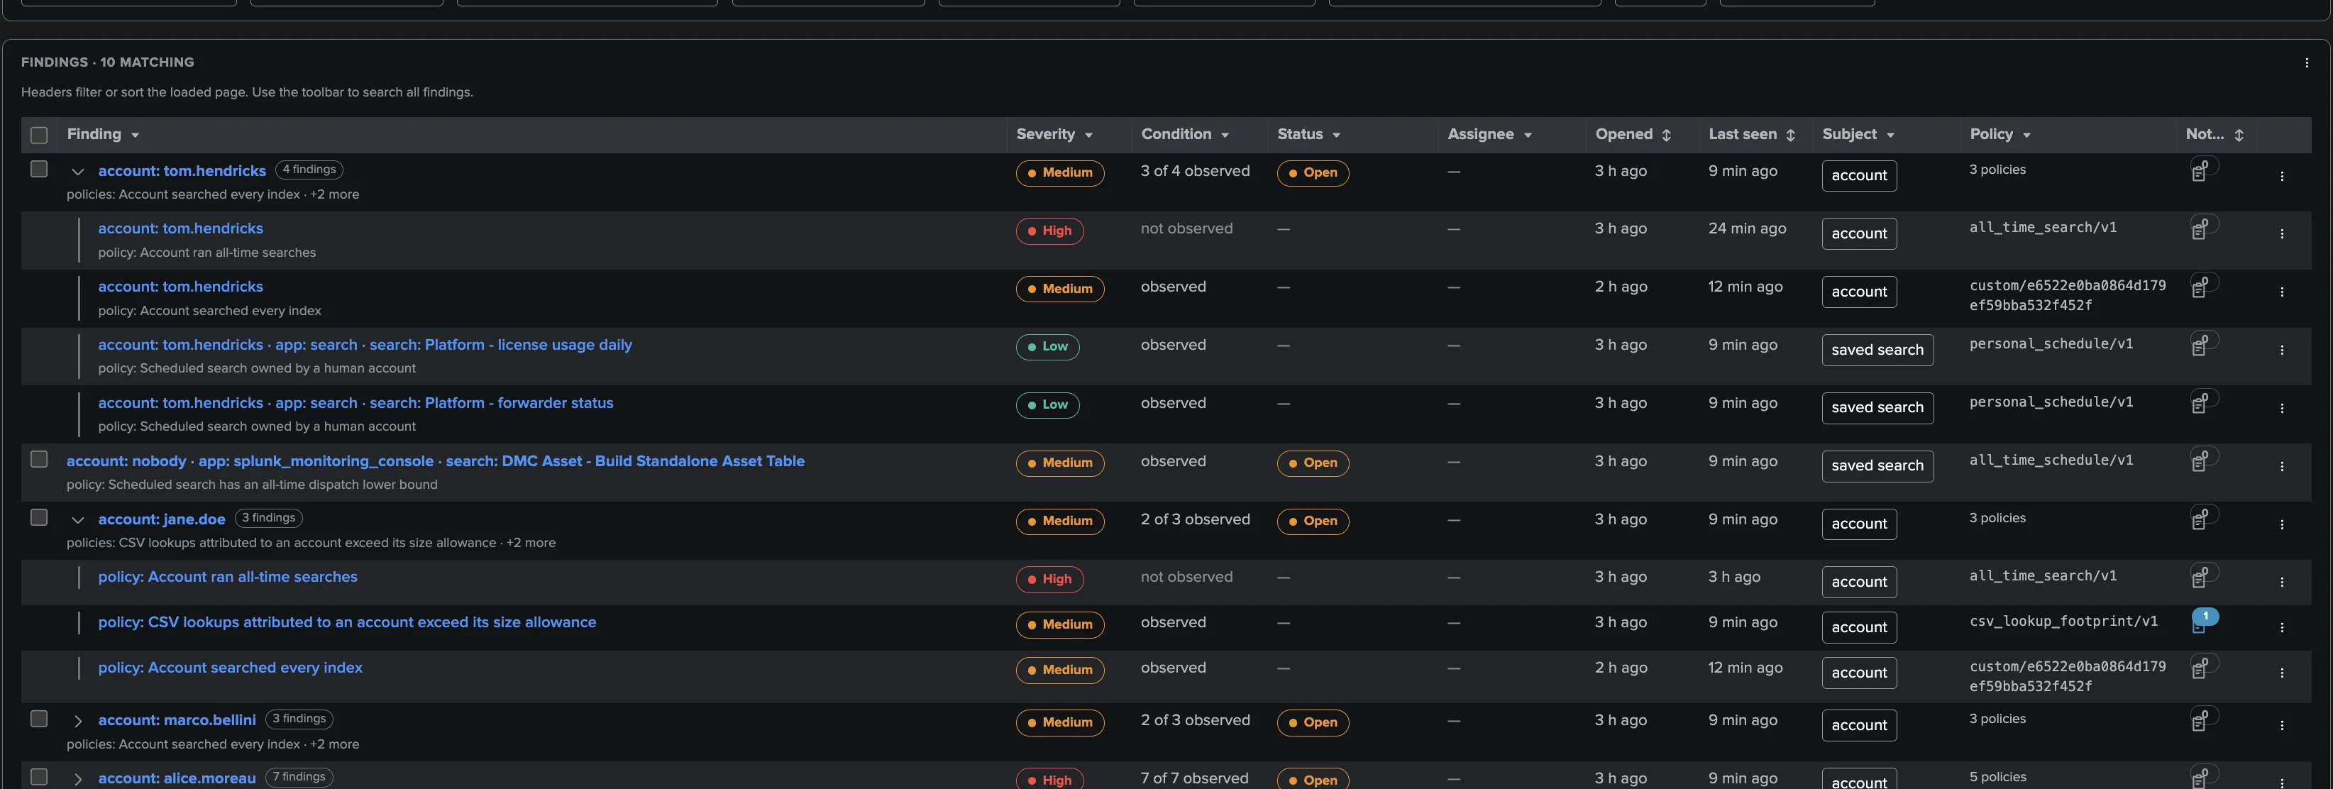Open row actions menu for tom.hendricks group
The image size is (2333, 789).
click(2281, 177)
